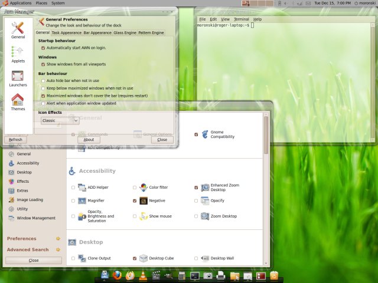Image resolution: width=378 pixels, height=283 pixels.
Task: Select the Launchers icon in sidebar
Action: [18, 77]
